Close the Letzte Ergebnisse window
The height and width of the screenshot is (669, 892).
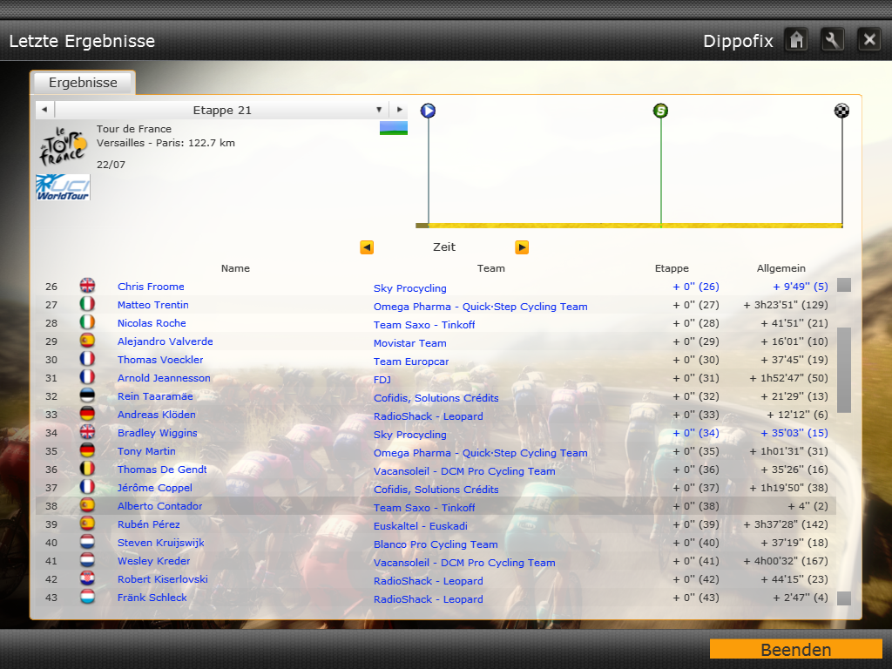click(868, 40)
